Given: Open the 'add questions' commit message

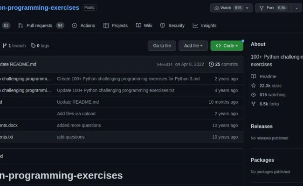Looking at the screenshot, I should 71,137.
